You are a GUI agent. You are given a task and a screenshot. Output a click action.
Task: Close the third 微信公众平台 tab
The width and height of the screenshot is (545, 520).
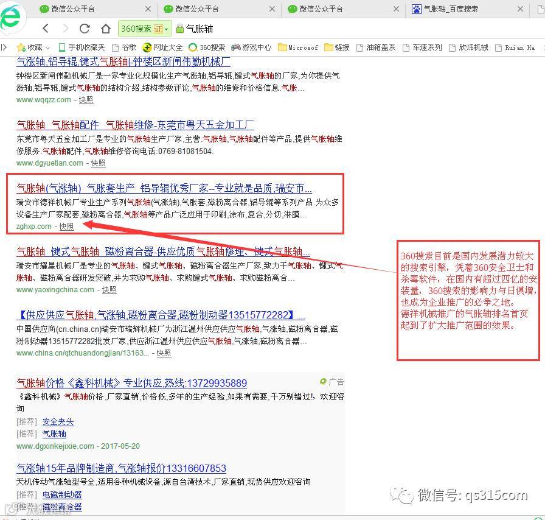(x=396, y=9)
